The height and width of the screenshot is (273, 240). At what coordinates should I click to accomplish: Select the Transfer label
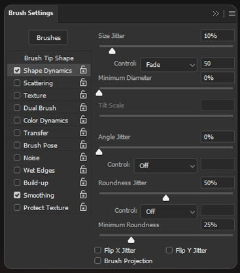coord(36,133)
